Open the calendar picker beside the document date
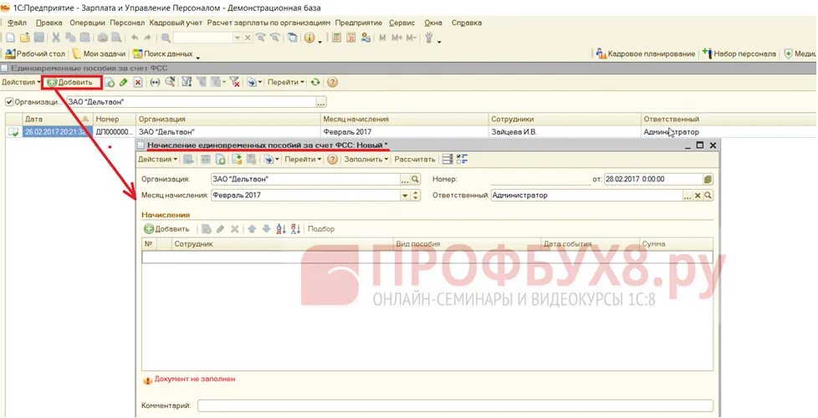Screen dimensions: 818x418 (708, 179)
